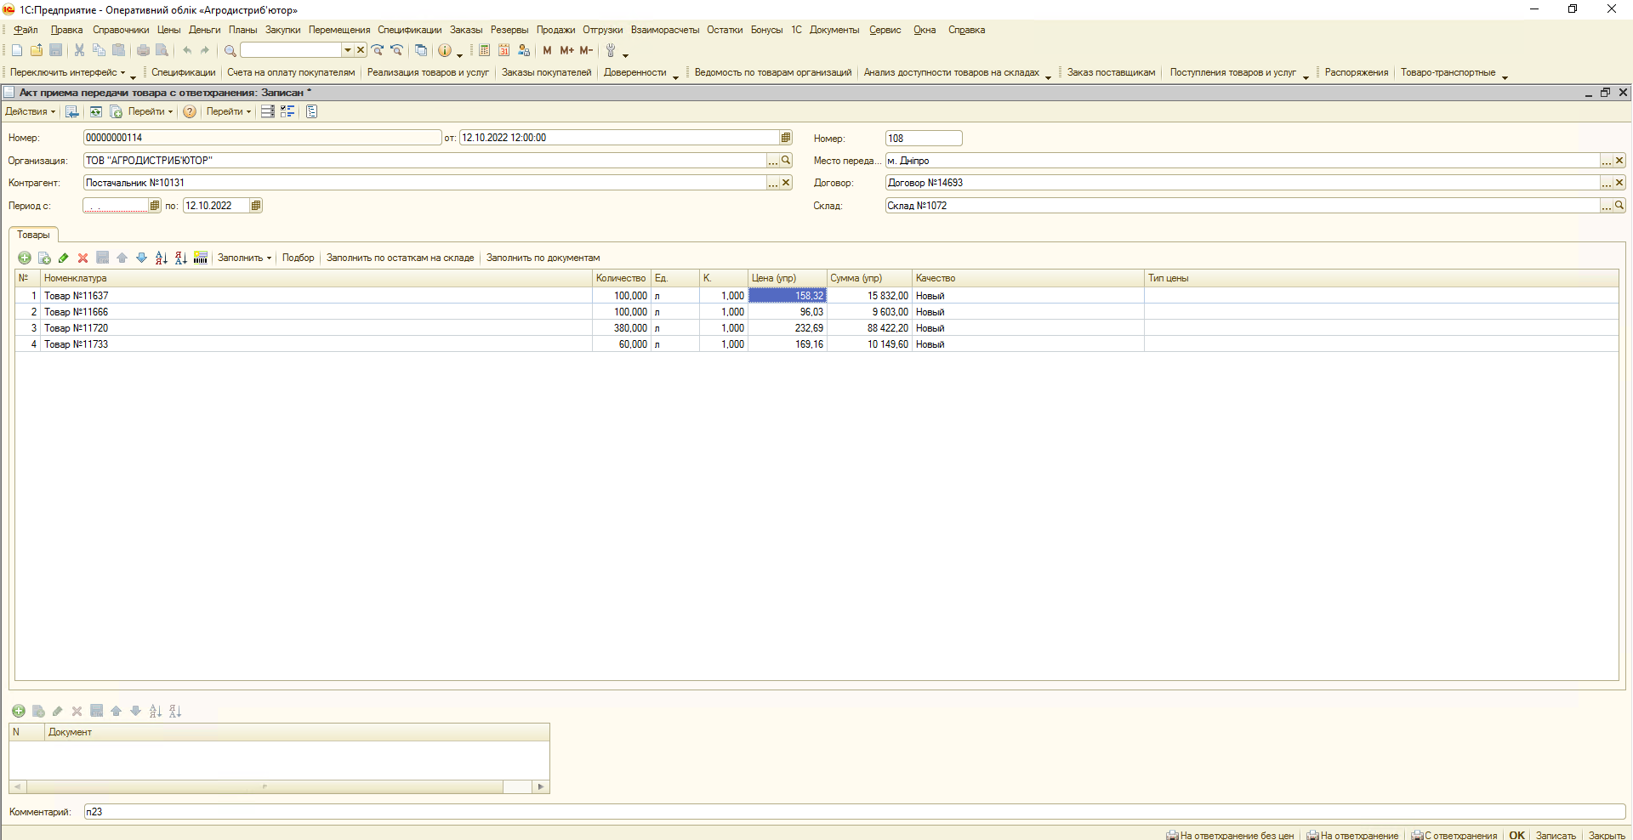
Task: Open the calendar icon in the main toolbar
Action: (x=504, y=51)
